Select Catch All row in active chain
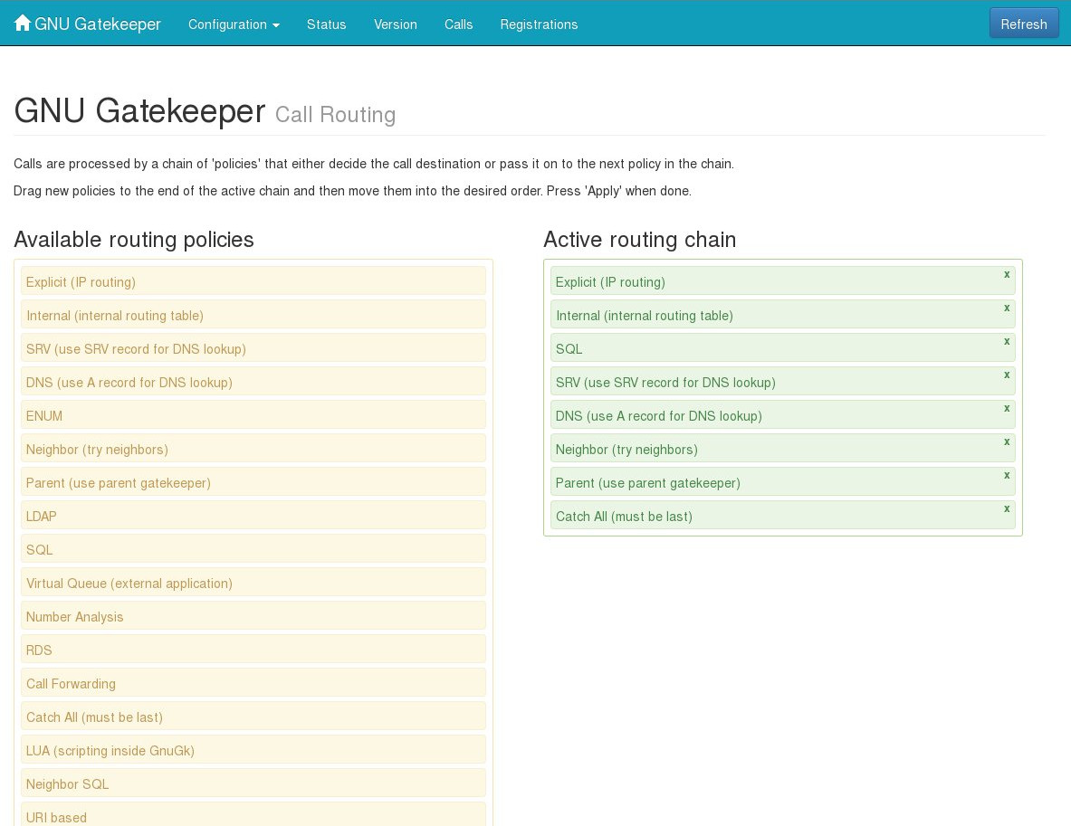 click(783, 516)
